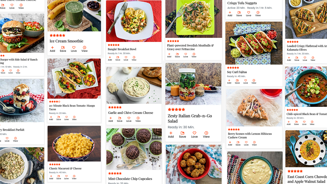Love the Garlic and Chive Cream Cheese
Viewport: 327px width, 184px height.
pyautogui.click(x=129, y=119)
